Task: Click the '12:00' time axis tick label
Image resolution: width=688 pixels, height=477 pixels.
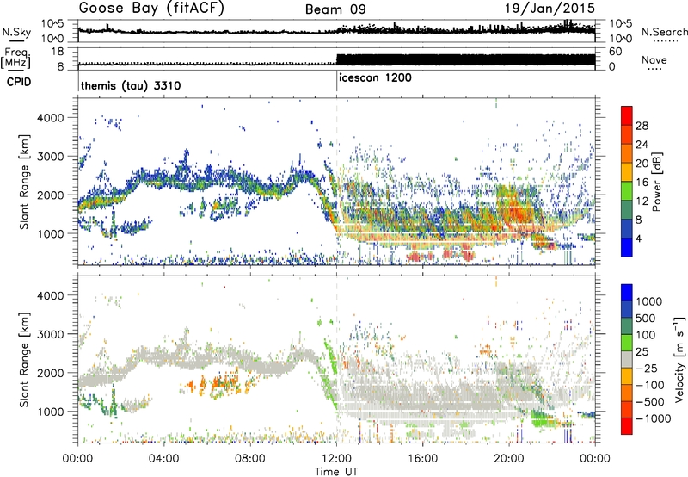Action: [x=336, y=459]
